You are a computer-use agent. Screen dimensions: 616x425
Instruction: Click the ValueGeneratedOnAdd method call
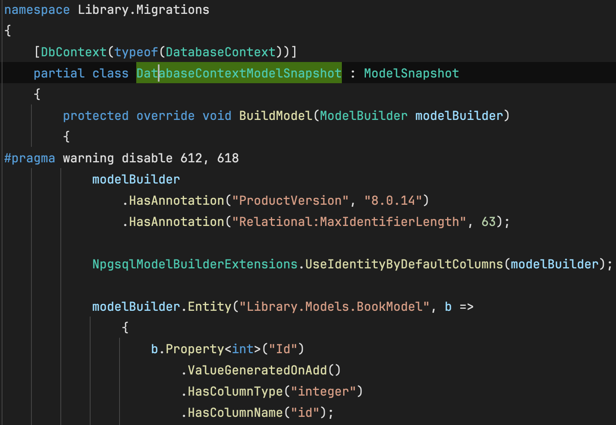click(257, 370)
